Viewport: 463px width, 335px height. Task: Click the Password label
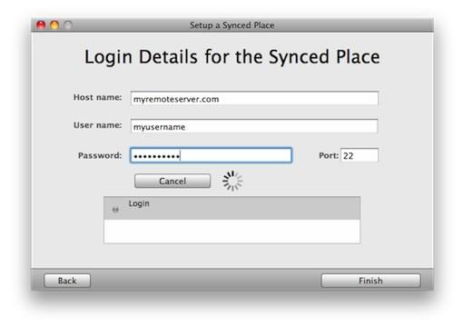click(100, 155)
